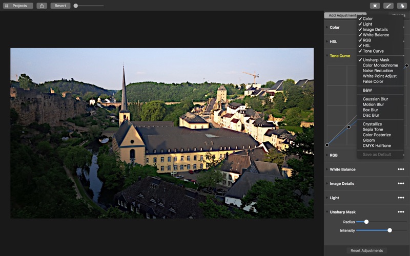The height and width of the screenshot is (256, 410).
Task: Open the Add Adjustment dropdown
Action: pyautogui.click(x=345, y=15)
